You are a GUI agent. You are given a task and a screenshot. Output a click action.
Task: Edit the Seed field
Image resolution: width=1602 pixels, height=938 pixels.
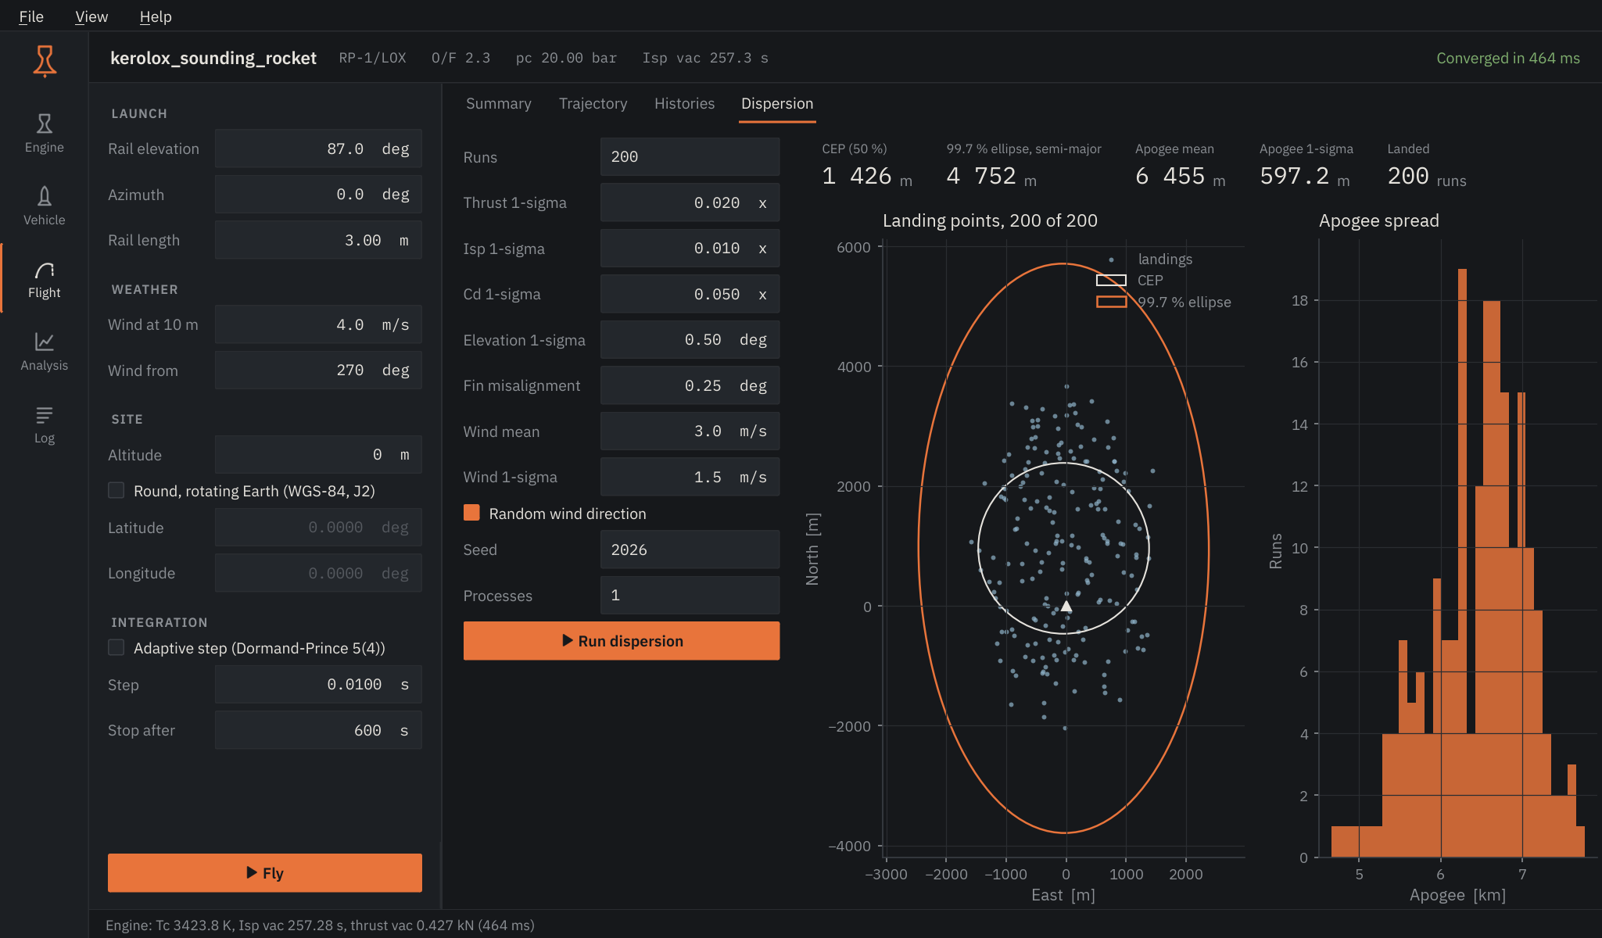690,550
